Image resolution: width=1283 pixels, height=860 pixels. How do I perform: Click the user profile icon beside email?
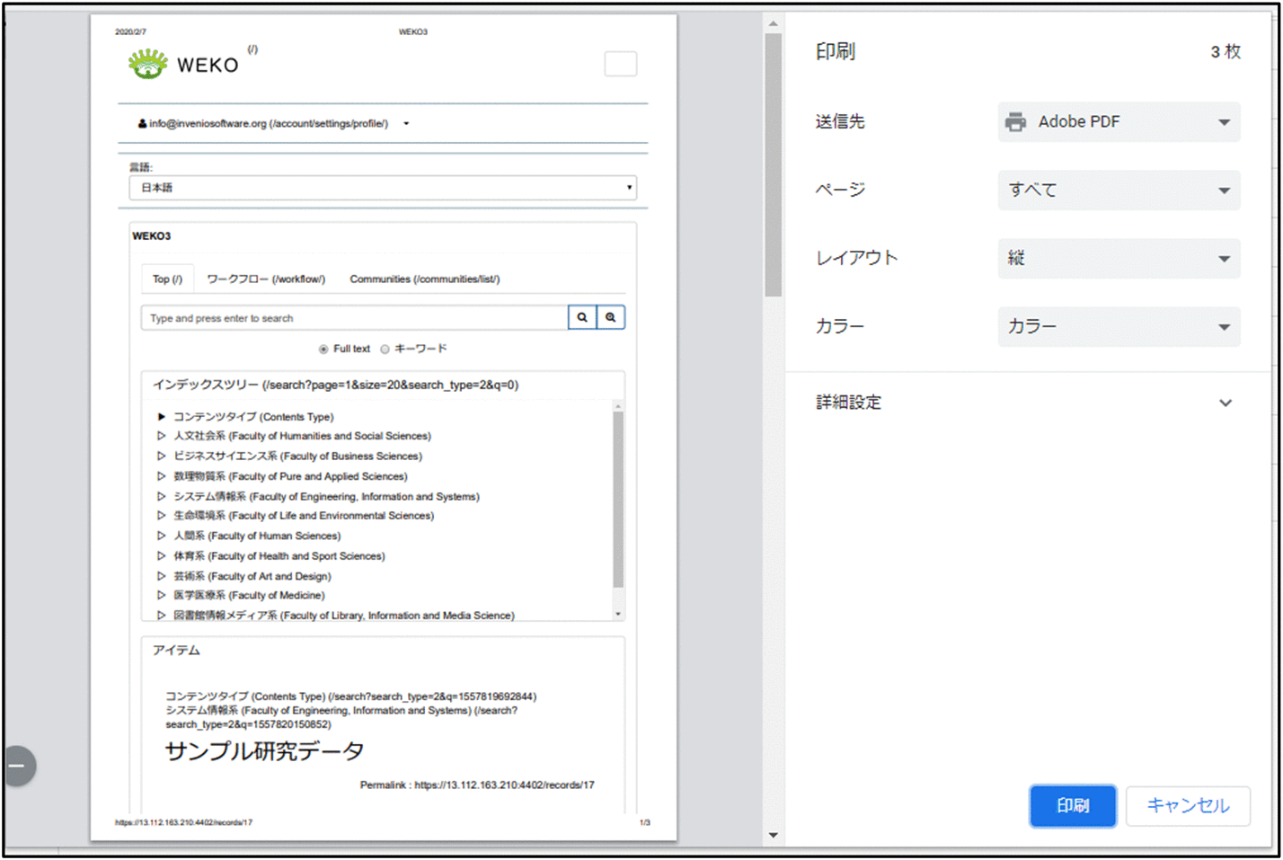tap(142, 124)
